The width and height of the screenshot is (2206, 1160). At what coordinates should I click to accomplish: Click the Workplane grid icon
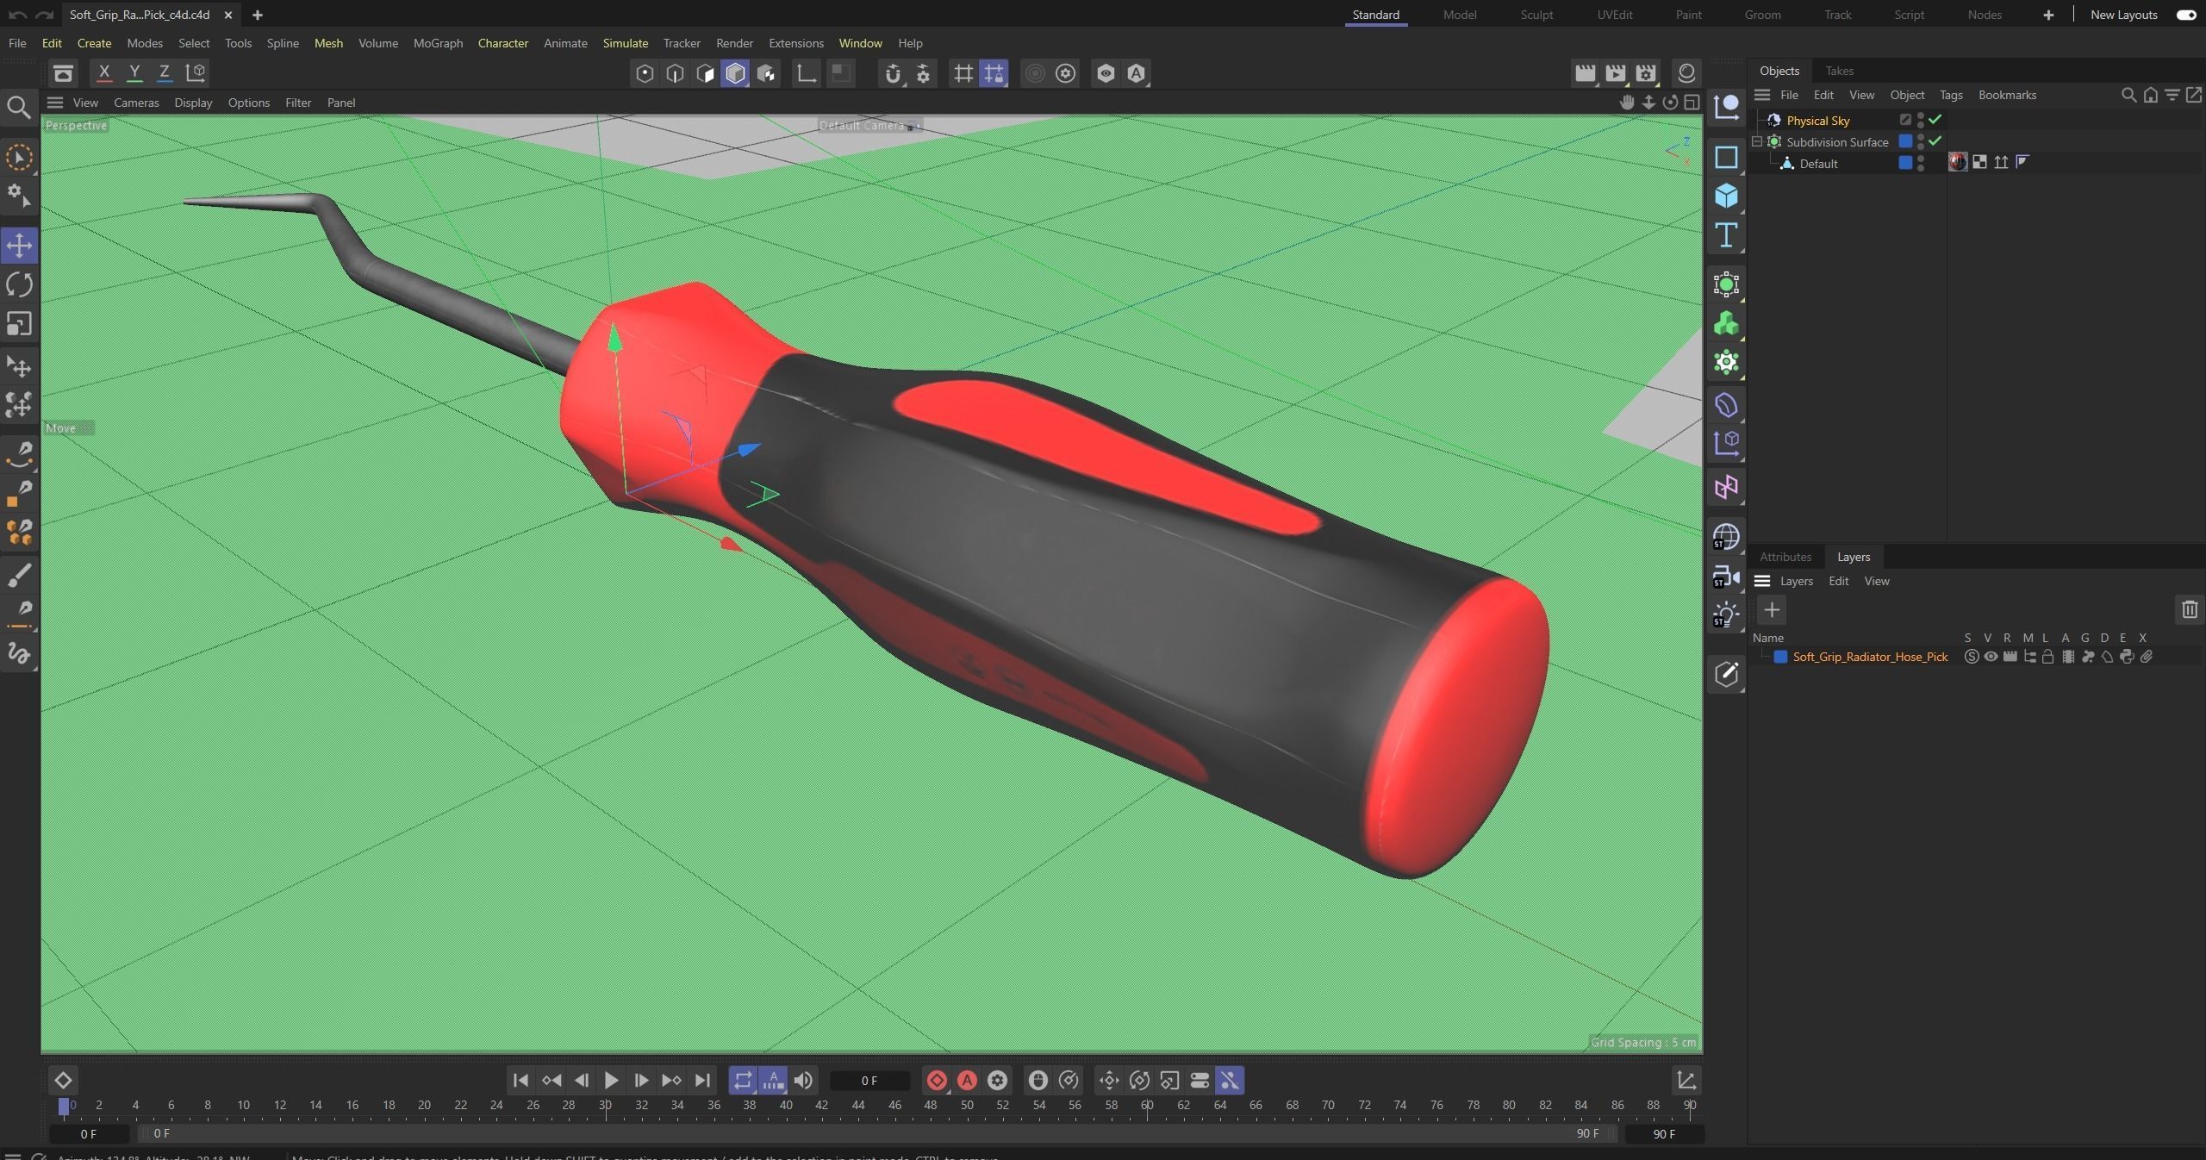point(963,73)
